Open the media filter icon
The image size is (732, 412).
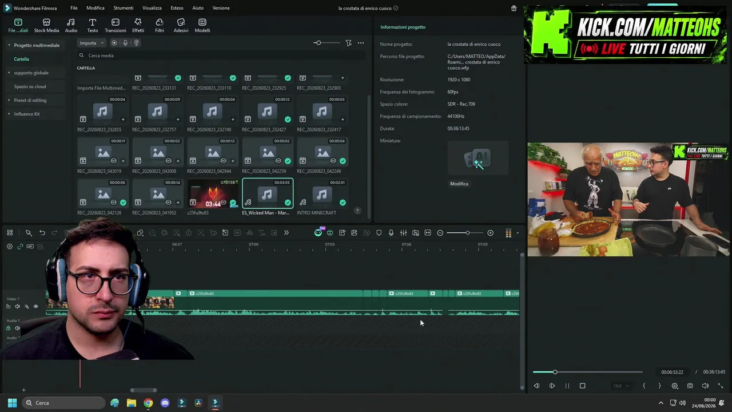tap(348, 43)
